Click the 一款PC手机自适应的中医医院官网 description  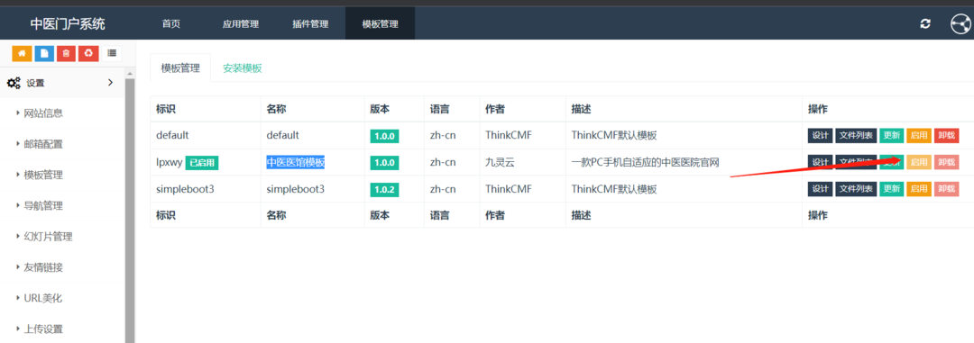[646, 163]
